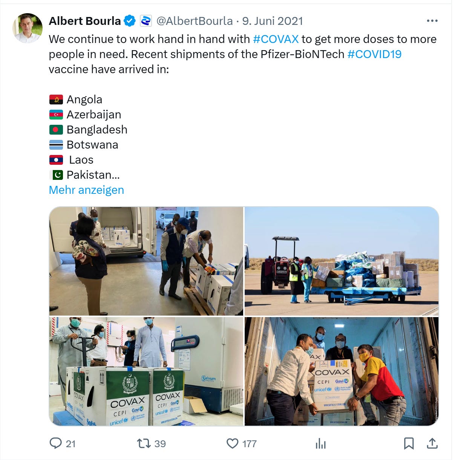Open the #COVAX hashtag link
The image size is (472, 460).
point(276,39)
